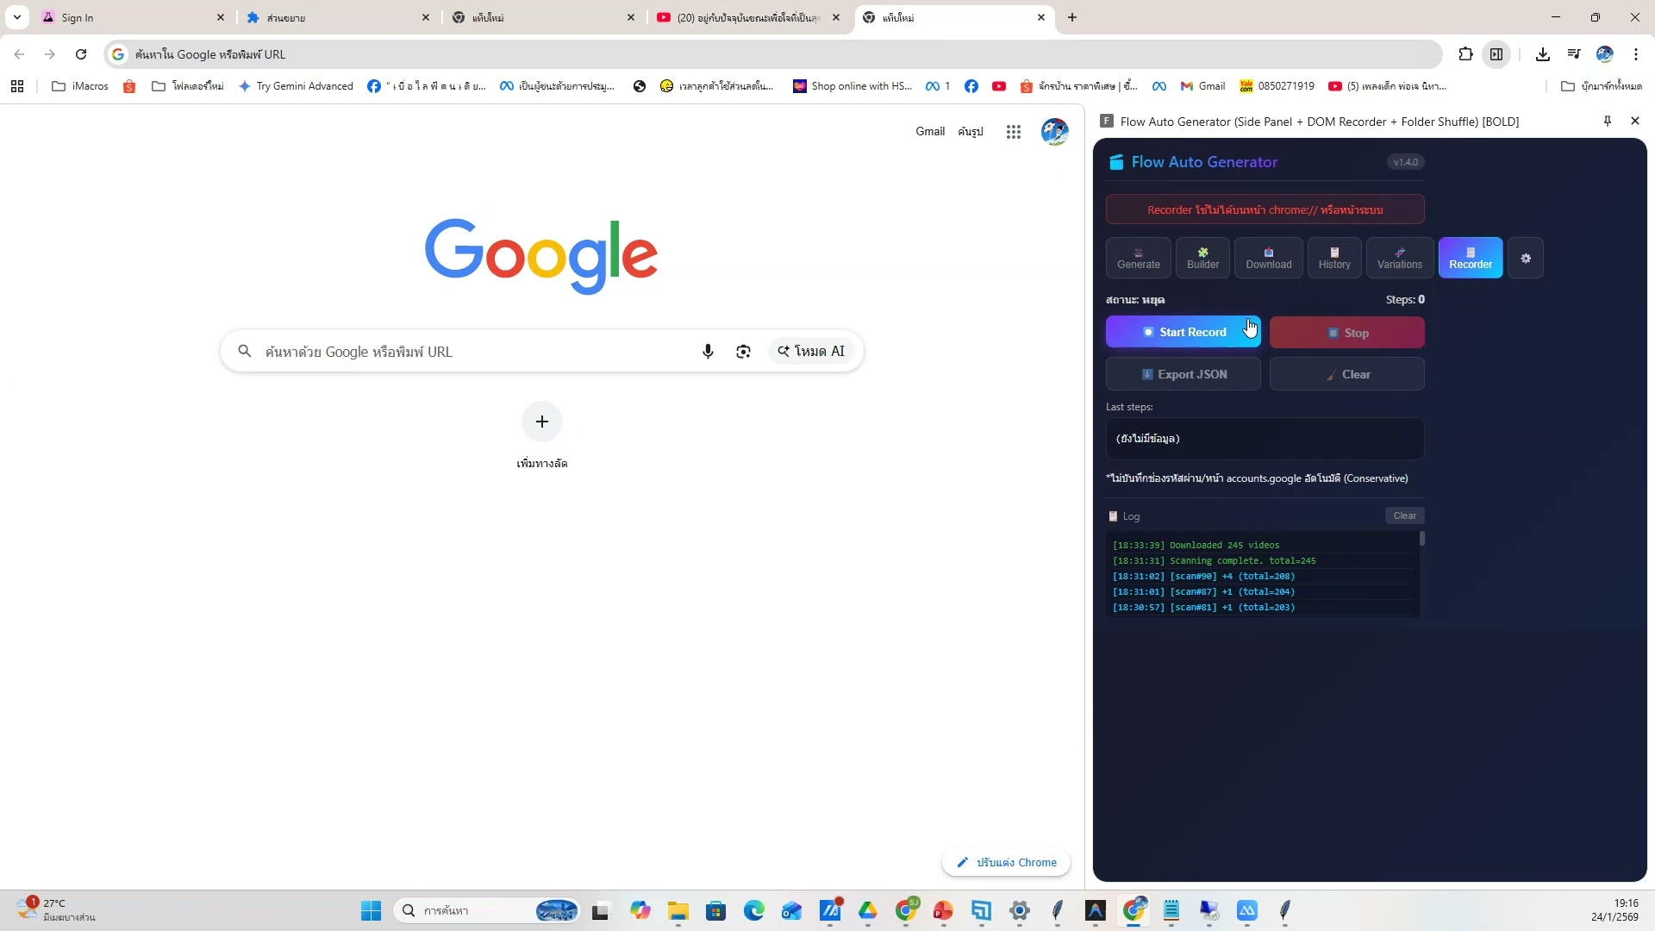This screenshot has height=931, width=1655.
Task: Open Google Lens image search icon
Action: [x=743, y=352]
